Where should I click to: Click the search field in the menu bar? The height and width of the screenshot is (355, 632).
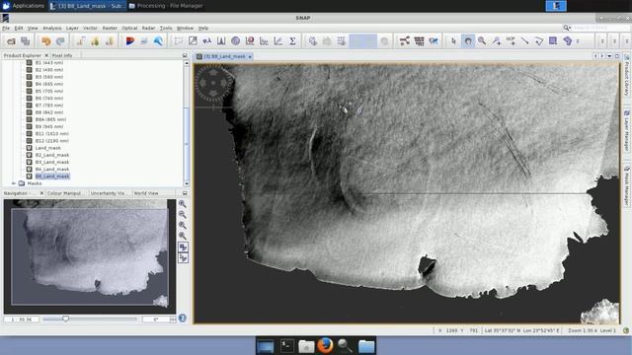[600, 28]
